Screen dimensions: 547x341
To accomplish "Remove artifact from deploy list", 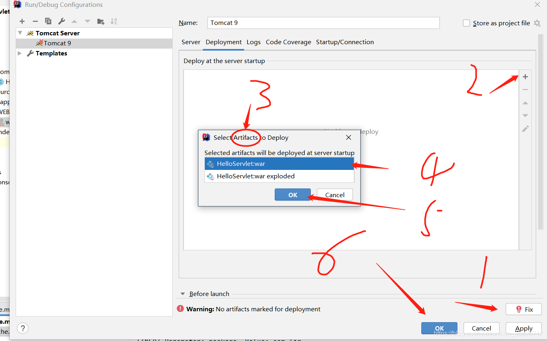I will tap(525, 90).
